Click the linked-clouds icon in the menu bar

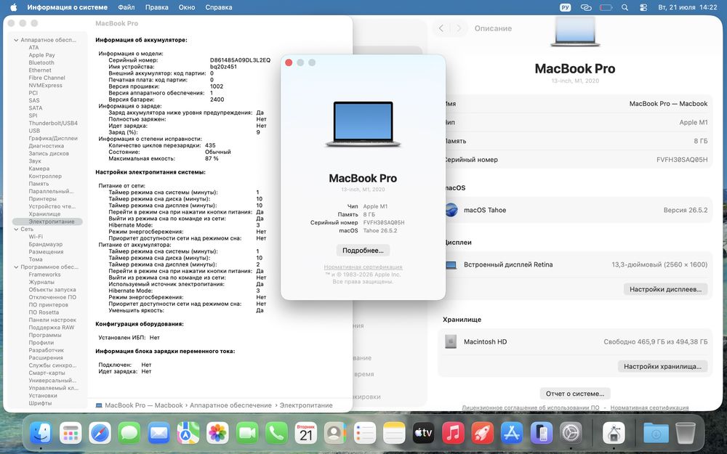click(x=586, y=7)
